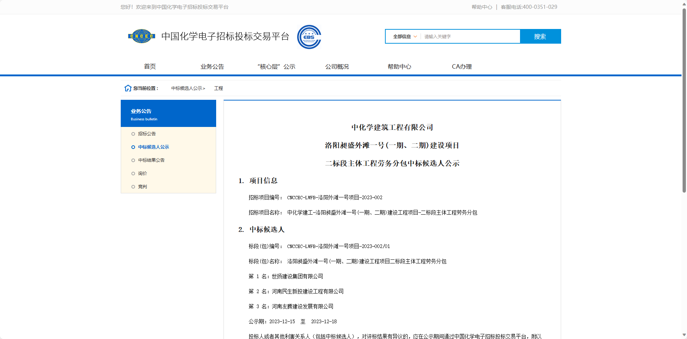The width and height of the screenshot is (687, 339).
Task: Open the 全部信息 search filter dropdown
Action: click(403, 36)
